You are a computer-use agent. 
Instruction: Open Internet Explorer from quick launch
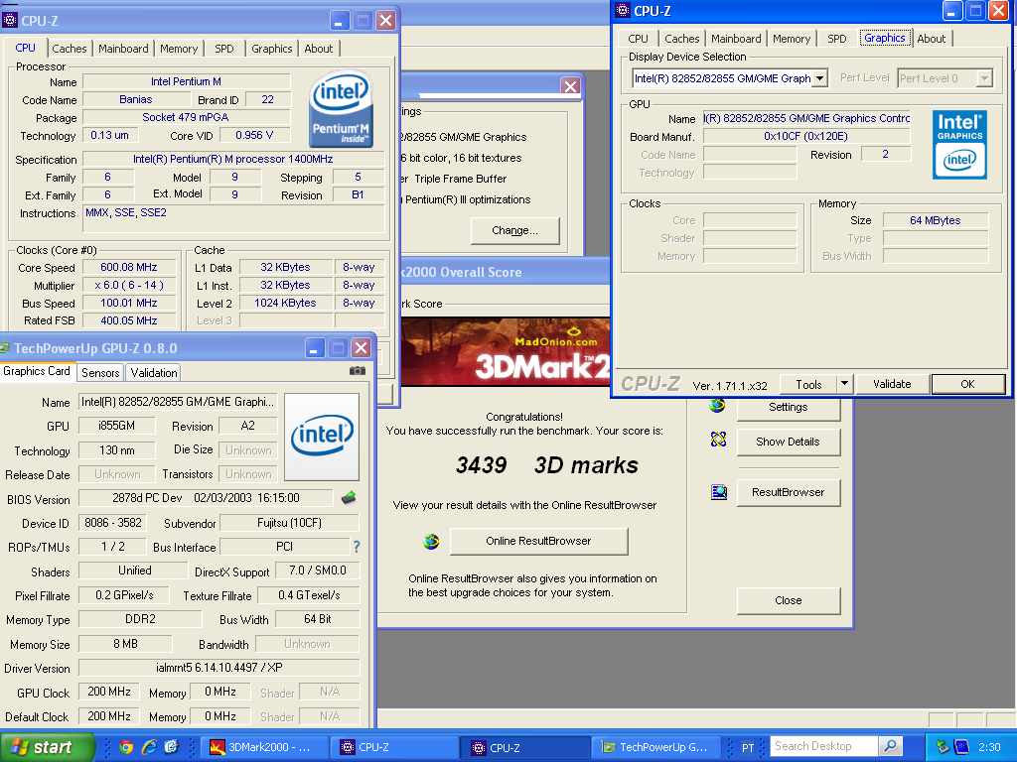point(149,747)
